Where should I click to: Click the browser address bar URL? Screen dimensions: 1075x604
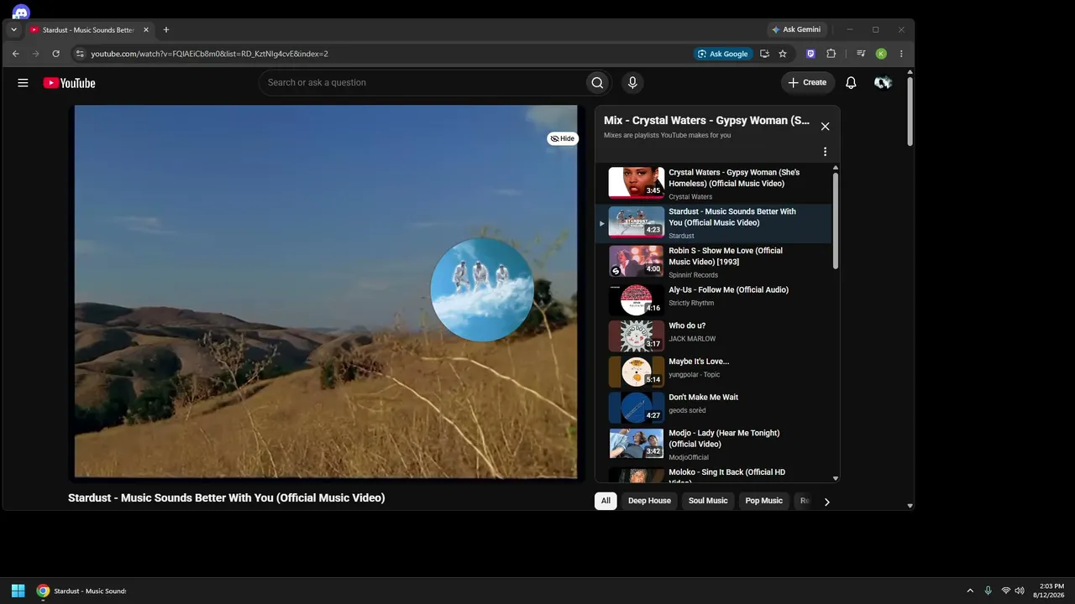(209, 54)
